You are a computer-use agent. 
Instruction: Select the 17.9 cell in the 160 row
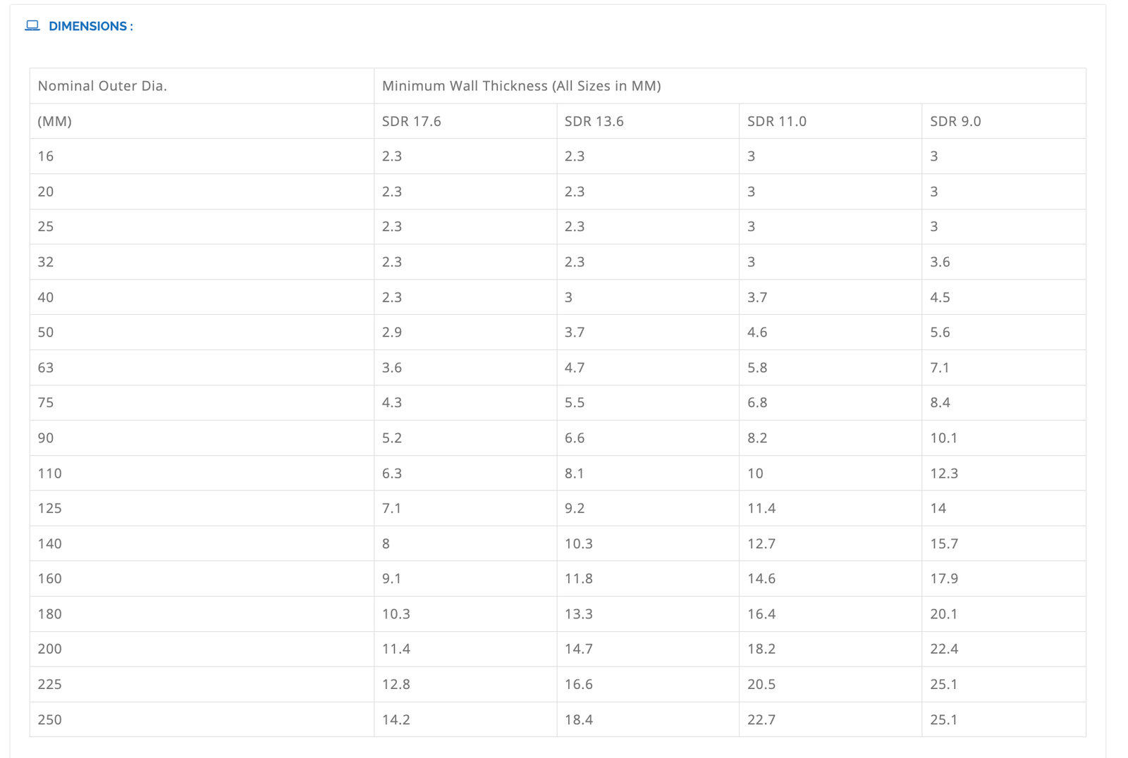(x=944, y=579)
